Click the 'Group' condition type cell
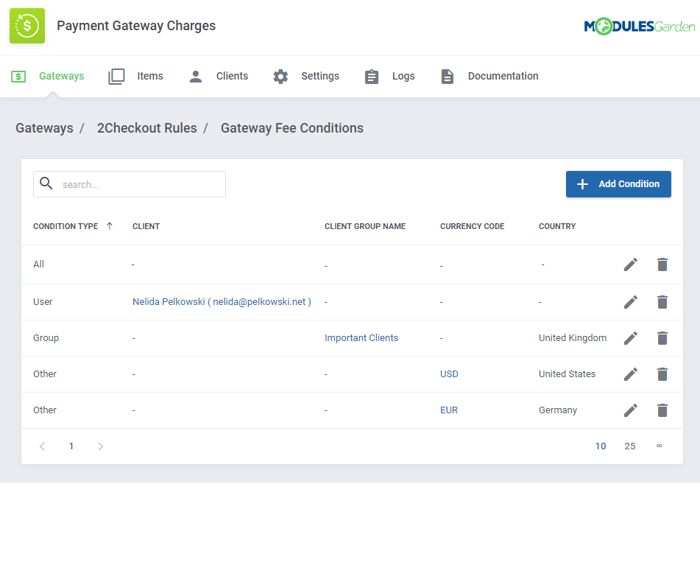 click(x=46, y=338)
